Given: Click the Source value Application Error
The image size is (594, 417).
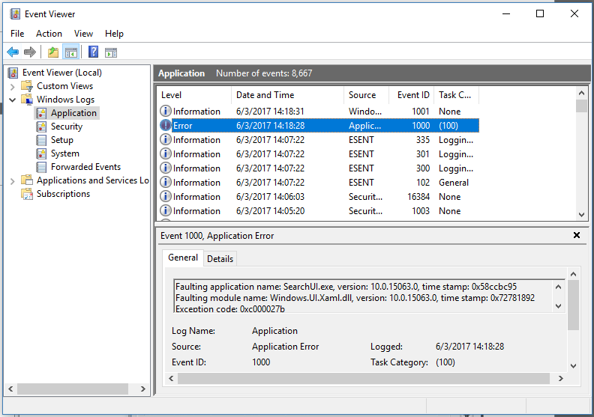Looking at the screenshot, I should tap(285, 347).
